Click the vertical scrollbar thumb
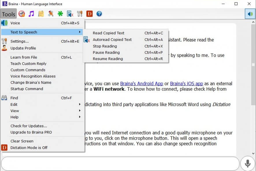Image resolution: width=256 pixels, height=171 pixels. click(253, 84)
